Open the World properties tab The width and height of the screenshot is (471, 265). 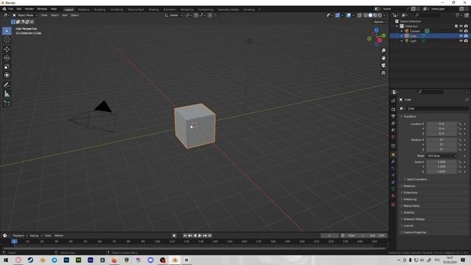click(393, 137)
